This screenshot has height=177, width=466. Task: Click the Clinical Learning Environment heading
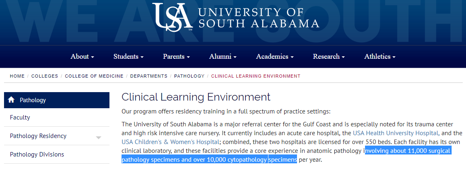click(x=196, y=97)
